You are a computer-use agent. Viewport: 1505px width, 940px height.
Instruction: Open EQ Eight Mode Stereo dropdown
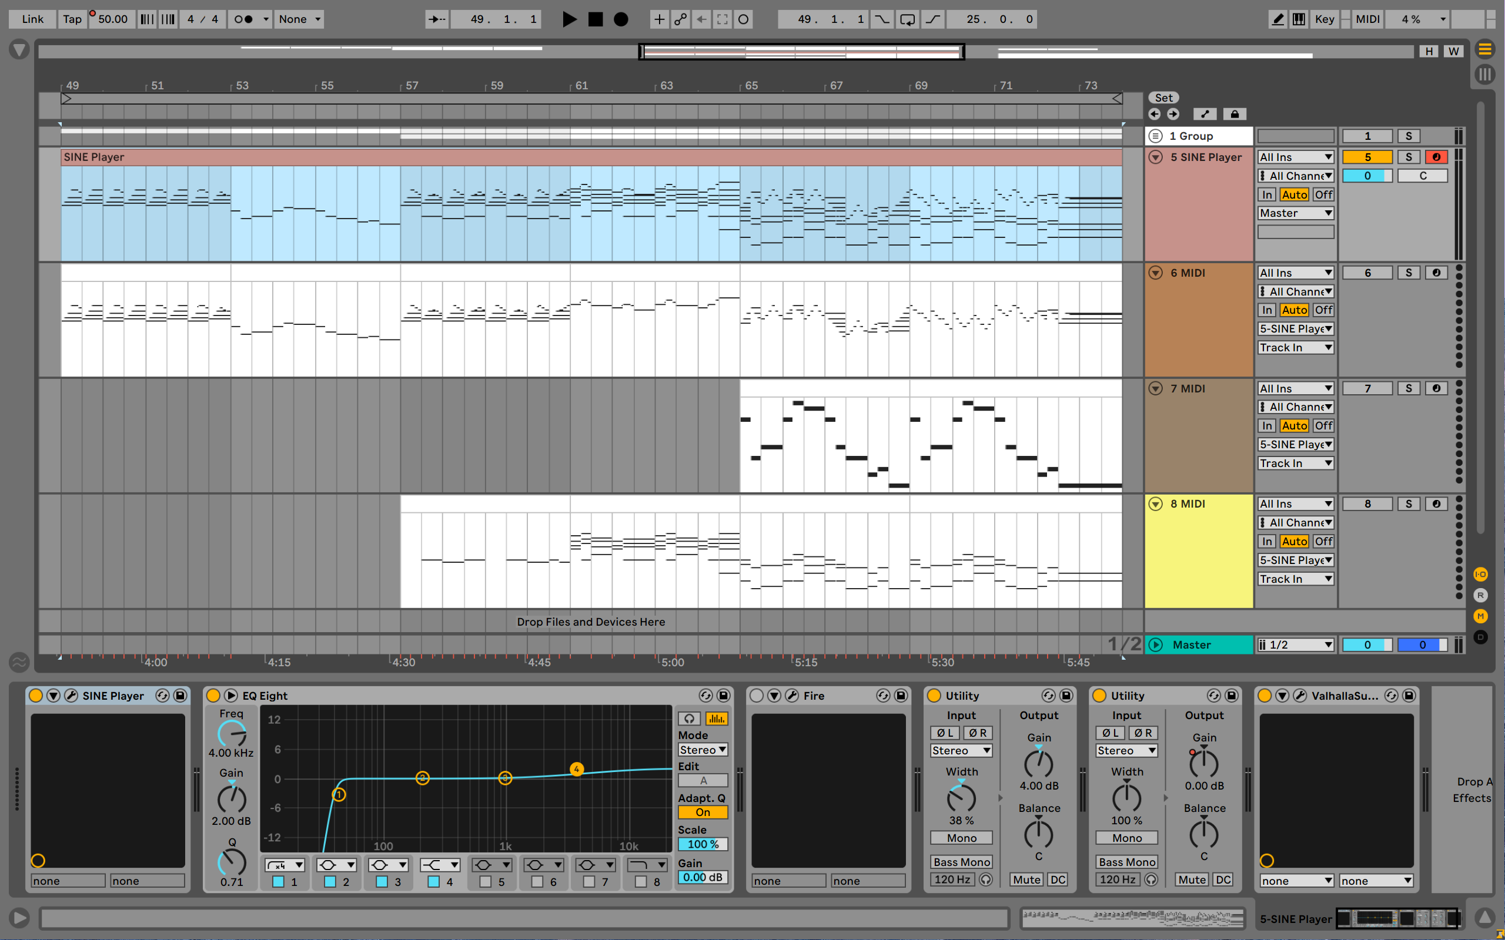click(703, 750)
